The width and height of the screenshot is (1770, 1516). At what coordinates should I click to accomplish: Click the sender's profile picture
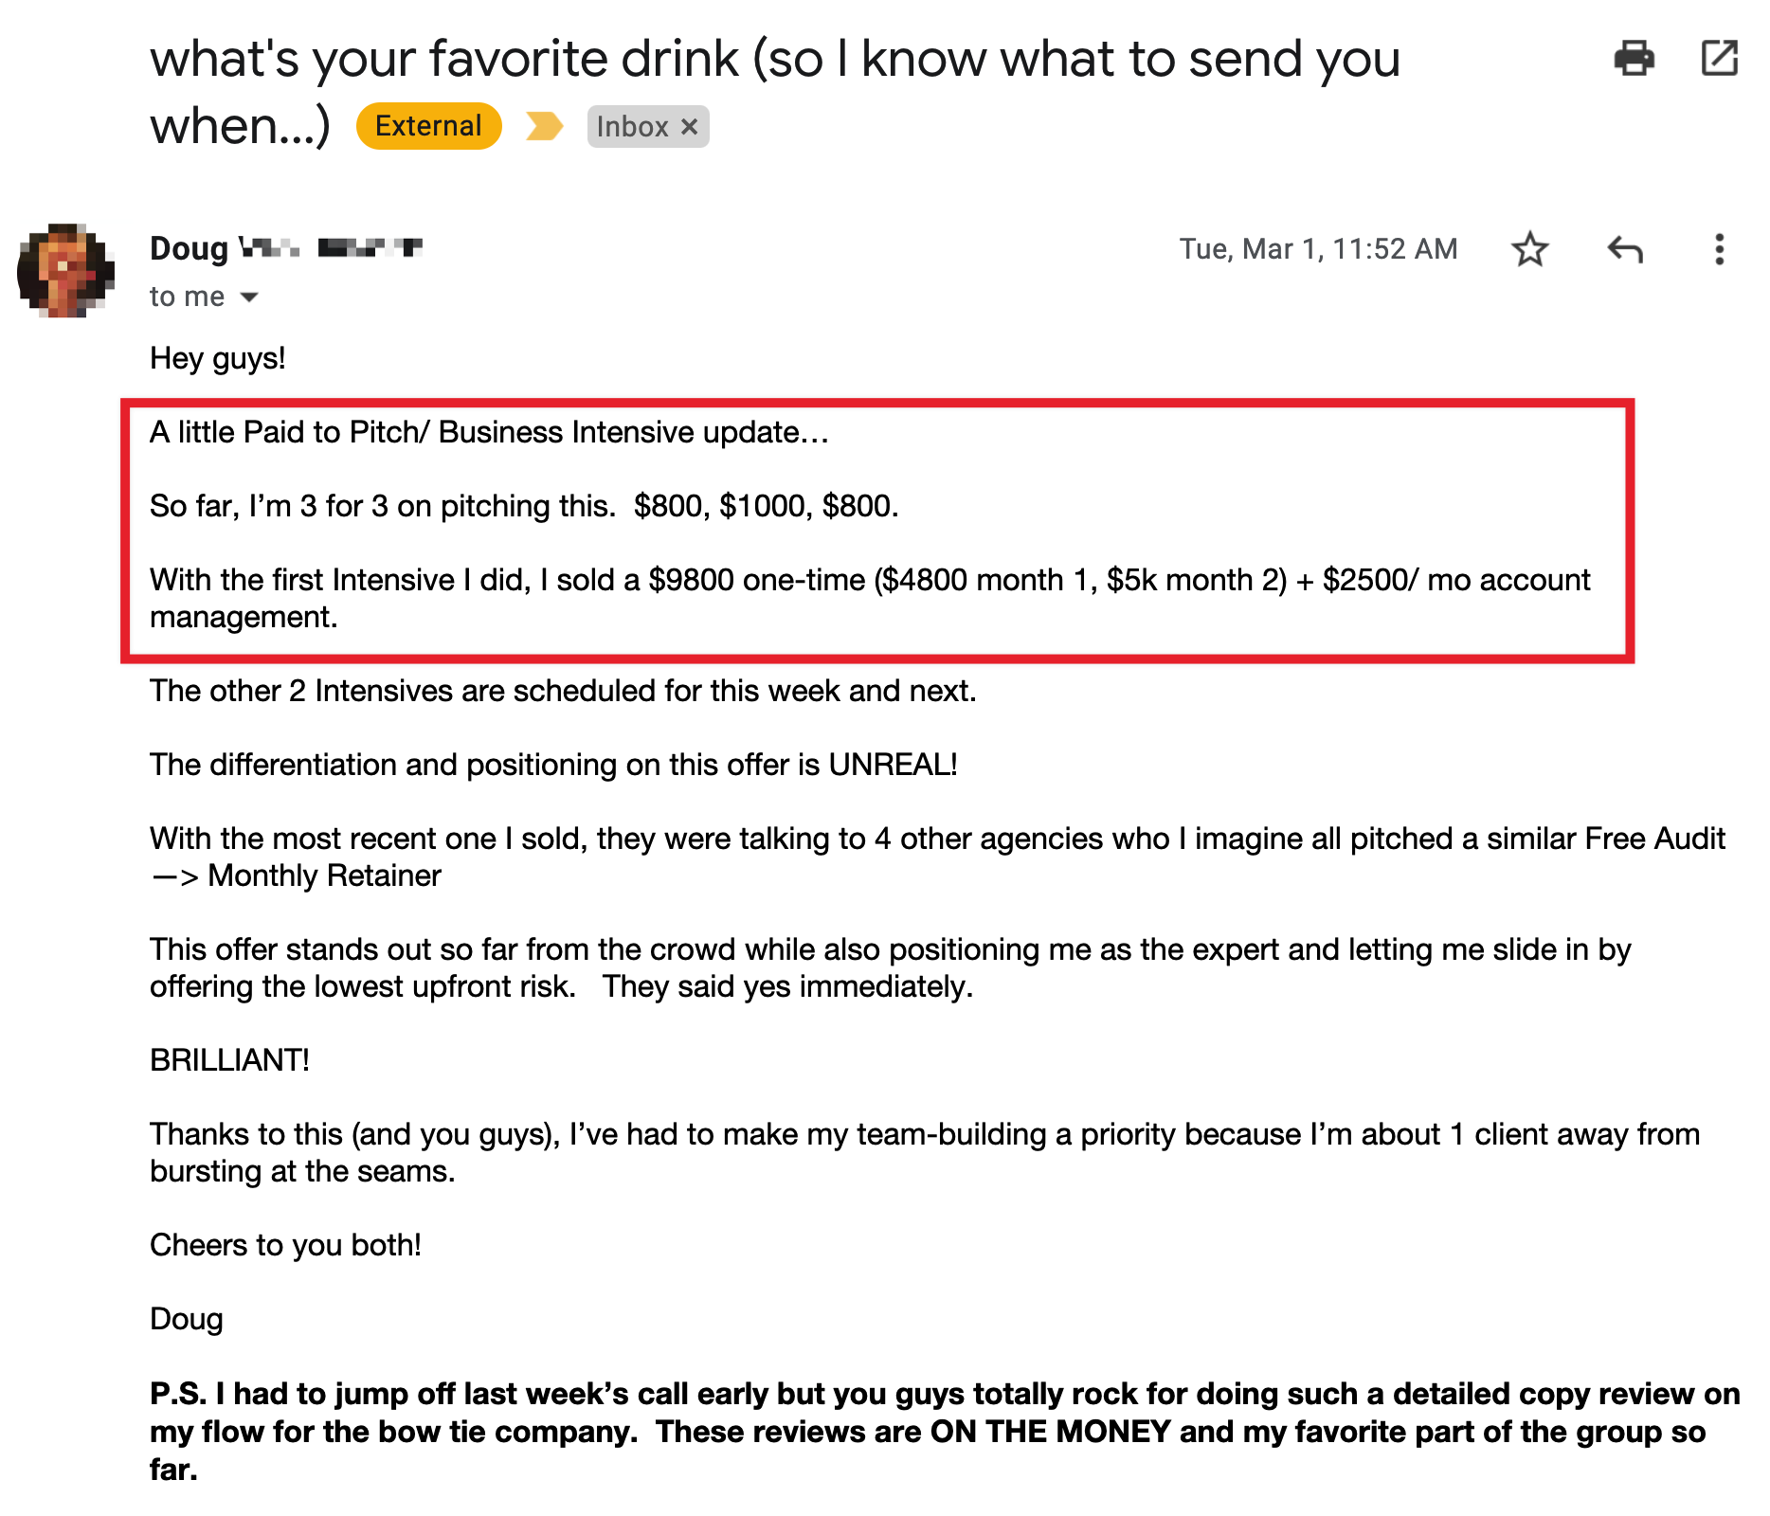[65, 271]
